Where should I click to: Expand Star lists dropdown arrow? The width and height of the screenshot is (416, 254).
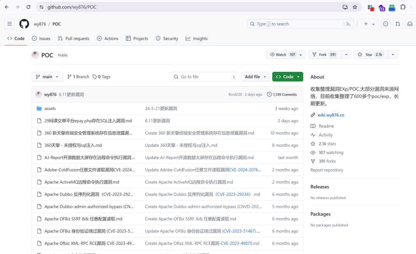[x=393, y=55]
